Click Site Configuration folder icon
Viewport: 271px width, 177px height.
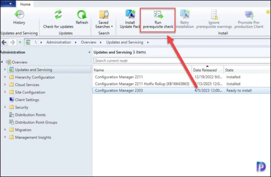pos(11,92)
